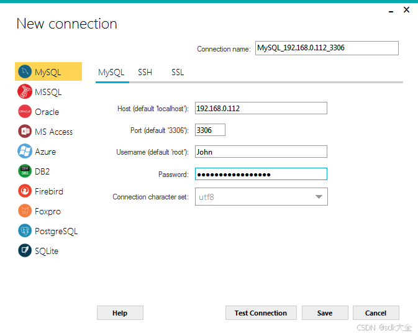Screen dimensions: 418x336
Task: Choose the MSSQL database icon
Action: point(25,91)
